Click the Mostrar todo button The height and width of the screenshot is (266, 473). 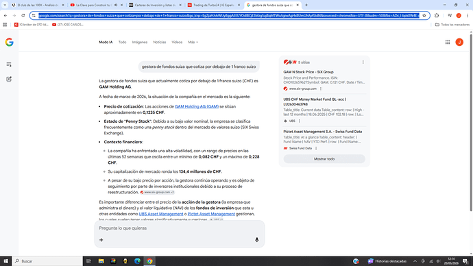click(324, 159)
